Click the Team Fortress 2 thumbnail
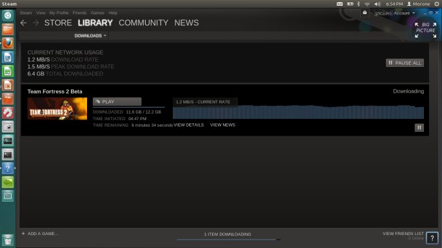This screenshot has width=442, height=248. pyautogui.click(x=57, y=108)
